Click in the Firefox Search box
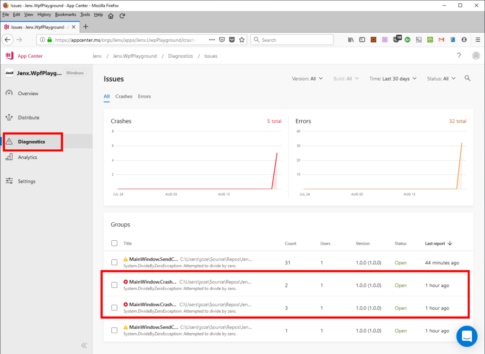Viewport: 485px width, 354px height. [x=292, y=40]
